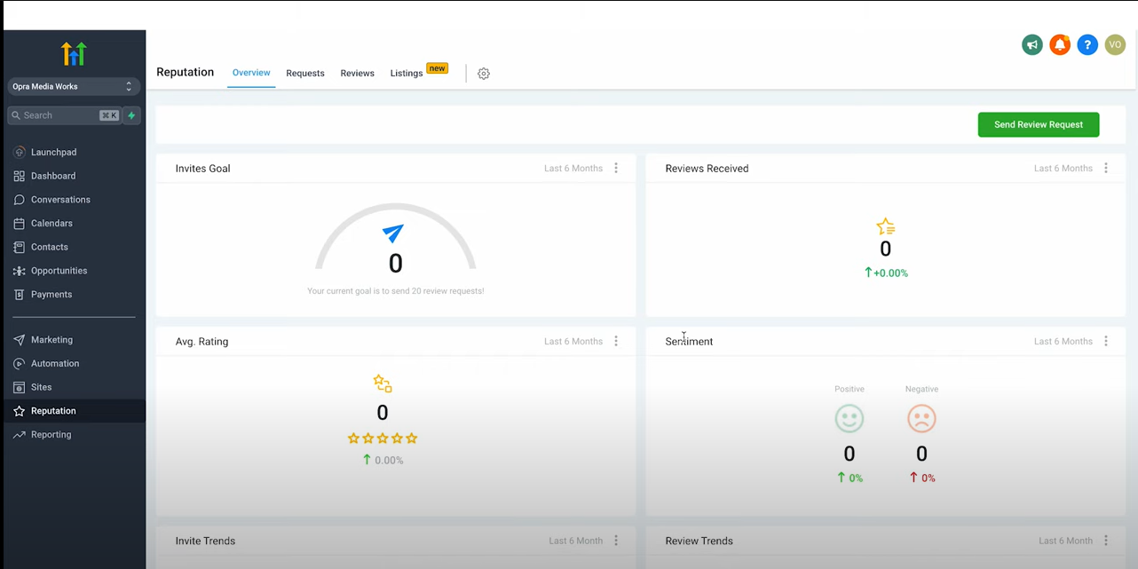Click the green megaphone announcements icon
Image resolution: width=1138 pixels, height=569 pixels.
[1032, 44]
